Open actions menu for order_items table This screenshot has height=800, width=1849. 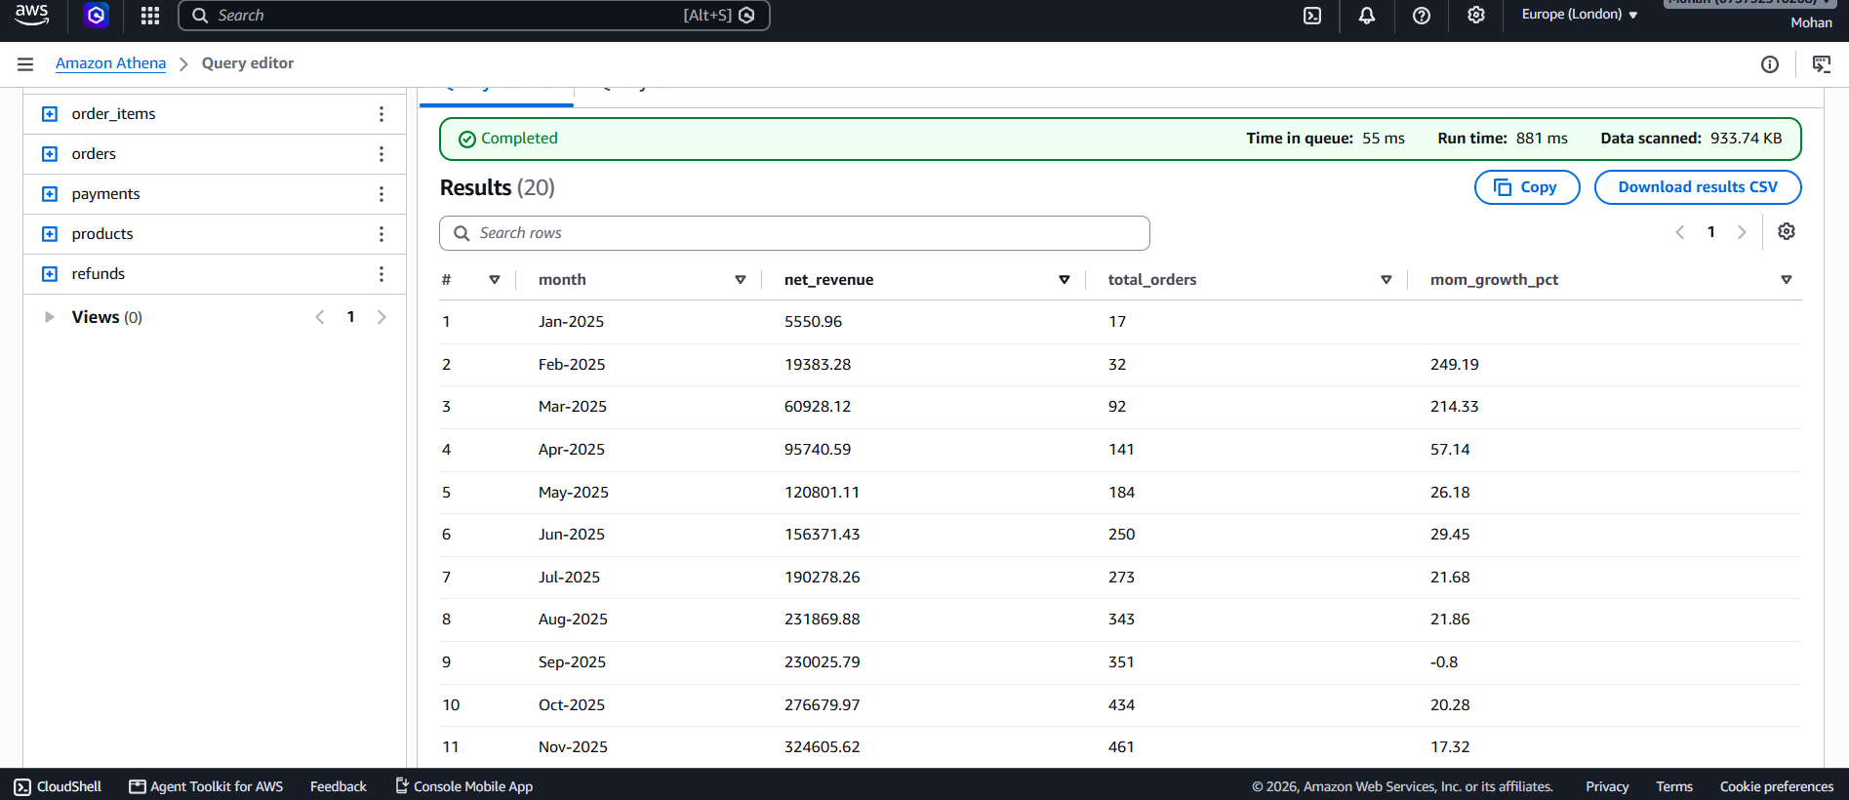(x=382, y=114)
